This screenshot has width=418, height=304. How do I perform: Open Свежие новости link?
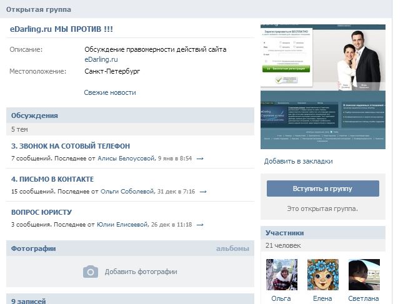(x=110, y=92)
